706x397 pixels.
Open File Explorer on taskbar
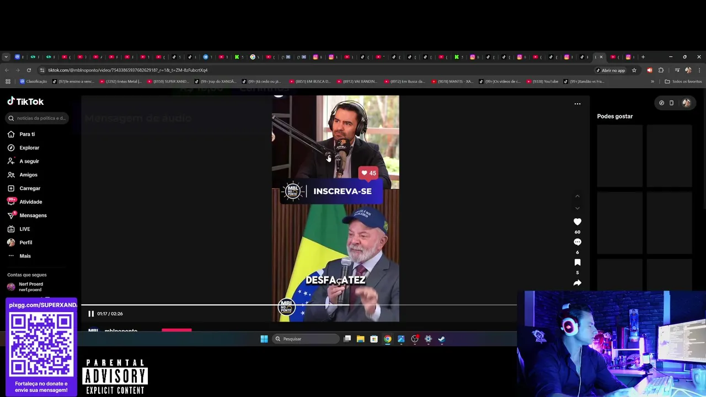(x=360, y=339)
